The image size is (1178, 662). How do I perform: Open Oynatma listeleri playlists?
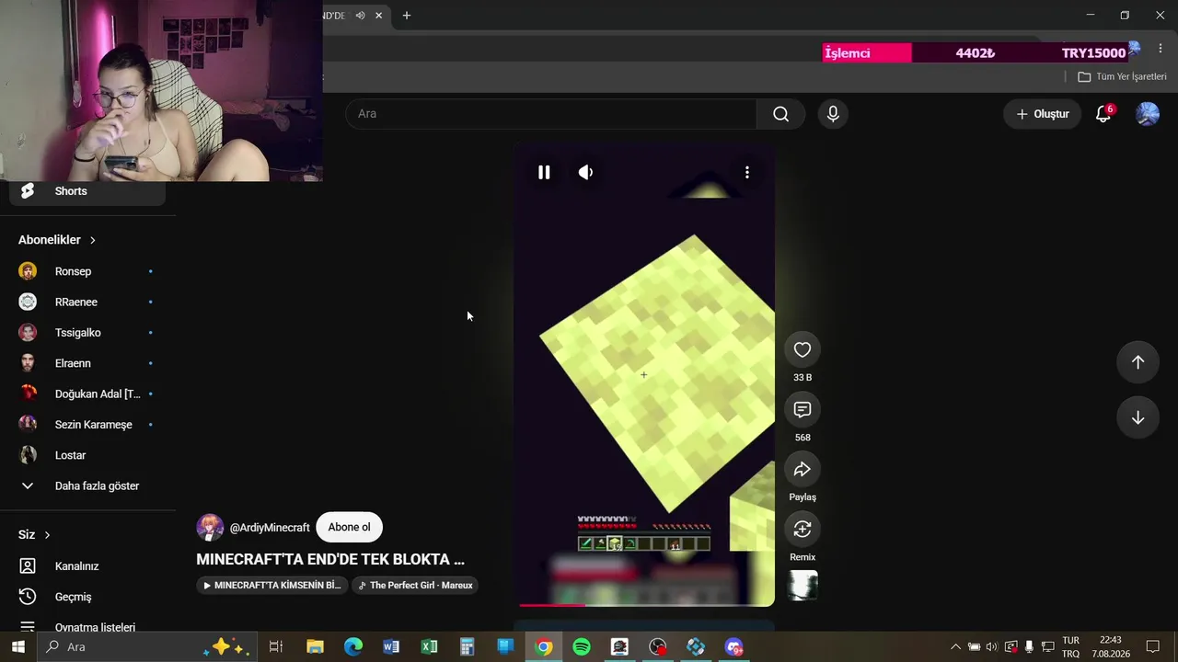click(x=87, y=627)
